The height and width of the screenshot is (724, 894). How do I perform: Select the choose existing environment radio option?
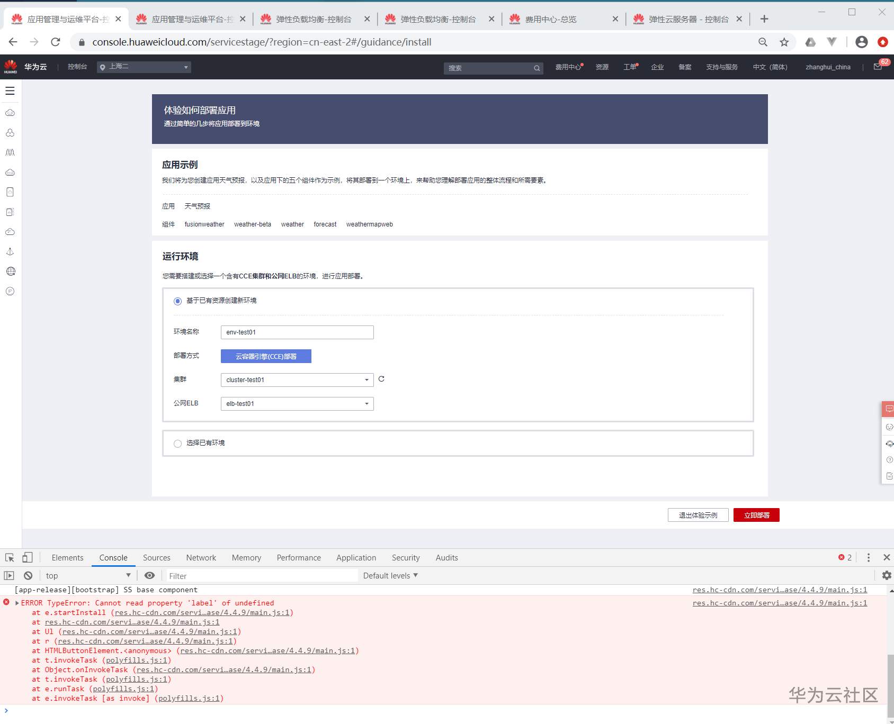click(177, 444)
